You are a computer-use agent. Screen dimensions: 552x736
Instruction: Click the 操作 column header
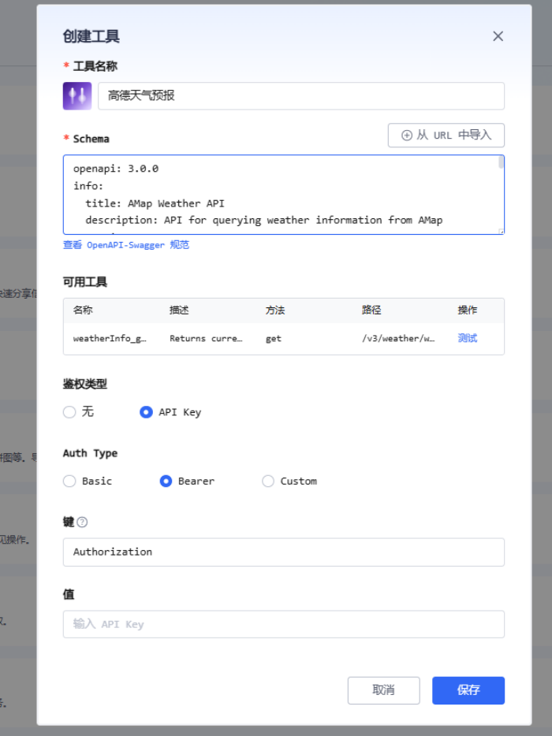[x=468, y=310]
